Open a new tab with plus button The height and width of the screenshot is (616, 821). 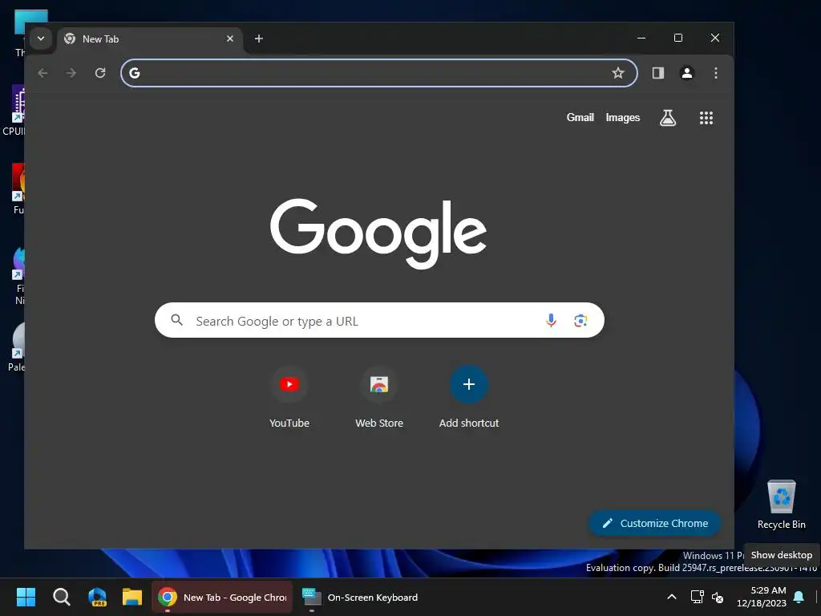259,38
